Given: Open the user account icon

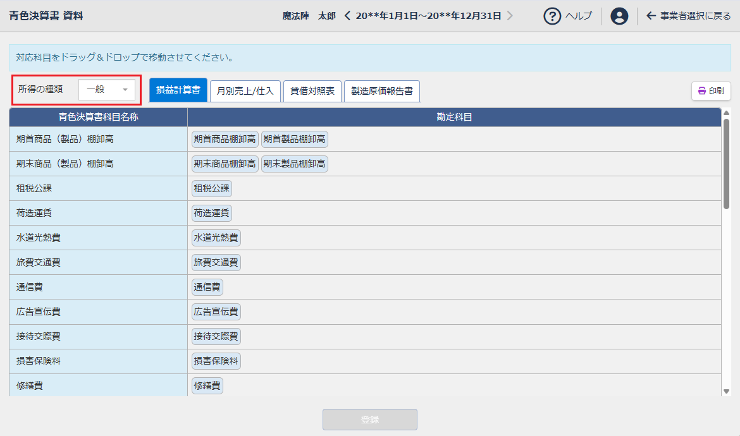Looking at the screenshot, I should (x=619, y=16).
